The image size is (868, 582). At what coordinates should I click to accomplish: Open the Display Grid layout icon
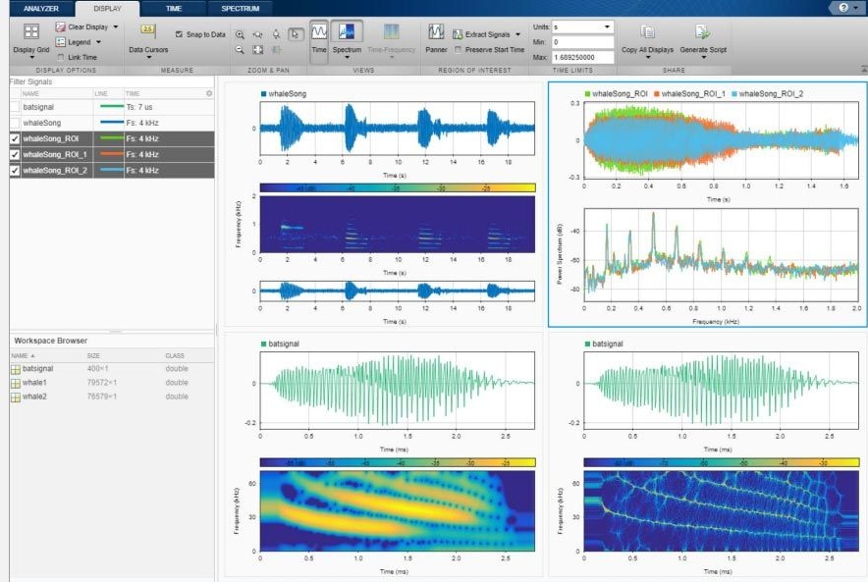click(31, 31)
